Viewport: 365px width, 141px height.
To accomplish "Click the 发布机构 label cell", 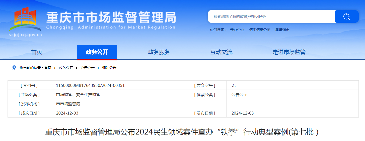I will 29,104.
